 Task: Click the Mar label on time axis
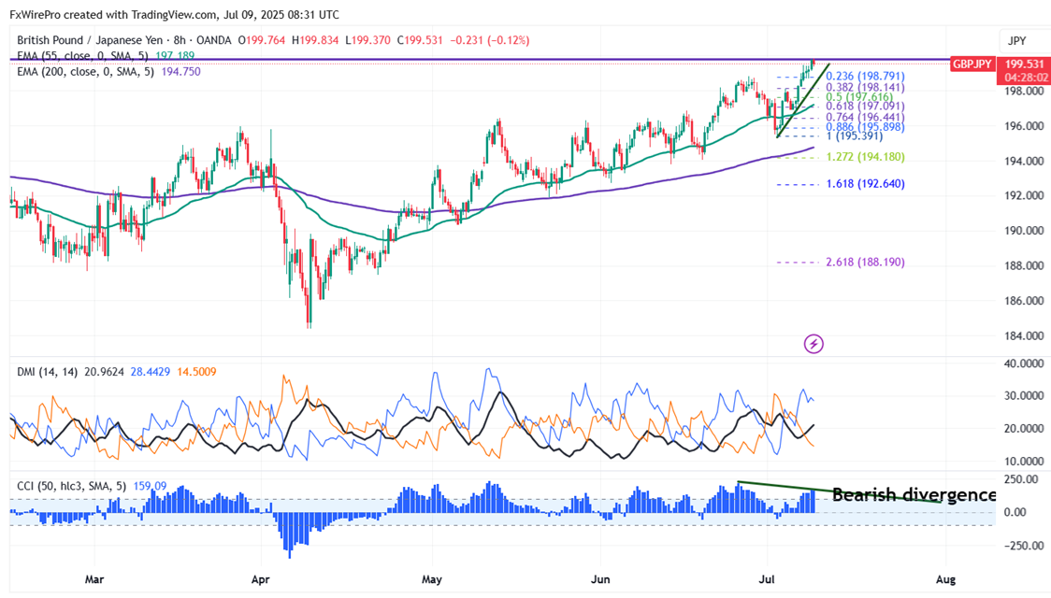pyautogui.click(x=94, y=579)
